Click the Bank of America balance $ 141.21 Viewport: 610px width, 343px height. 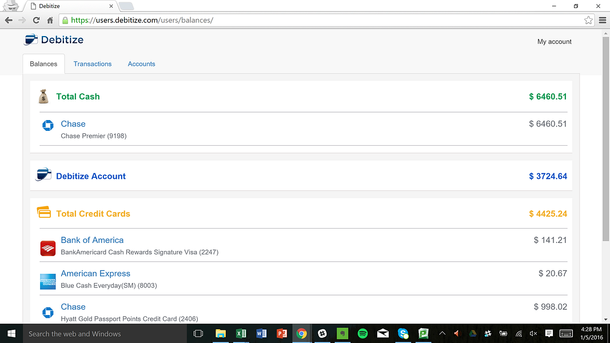coord(550,240)
